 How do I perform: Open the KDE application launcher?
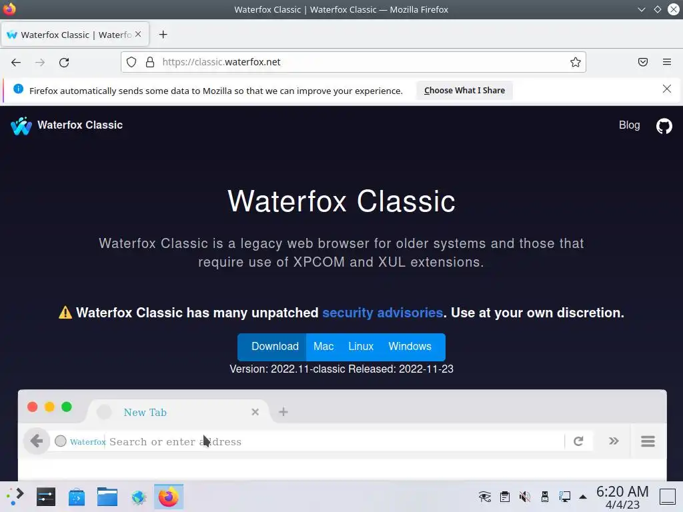[x=15, y=497]
